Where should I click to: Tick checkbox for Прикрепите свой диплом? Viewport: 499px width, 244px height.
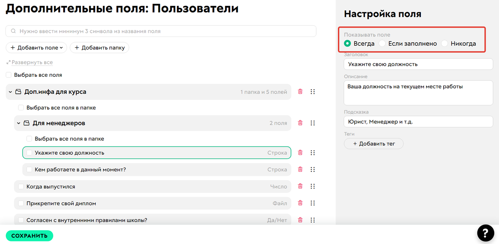tap(21, 203)
